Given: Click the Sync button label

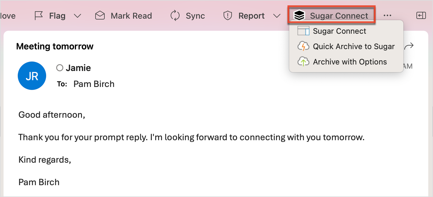Looking at the screenshot, I should click(x=196, y=16).
